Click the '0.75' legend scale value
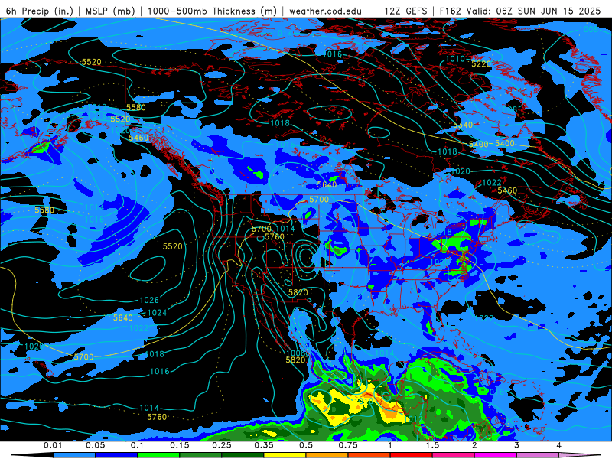Image resolution: width=612 pixels, height=459 pixels. [348, 445]
